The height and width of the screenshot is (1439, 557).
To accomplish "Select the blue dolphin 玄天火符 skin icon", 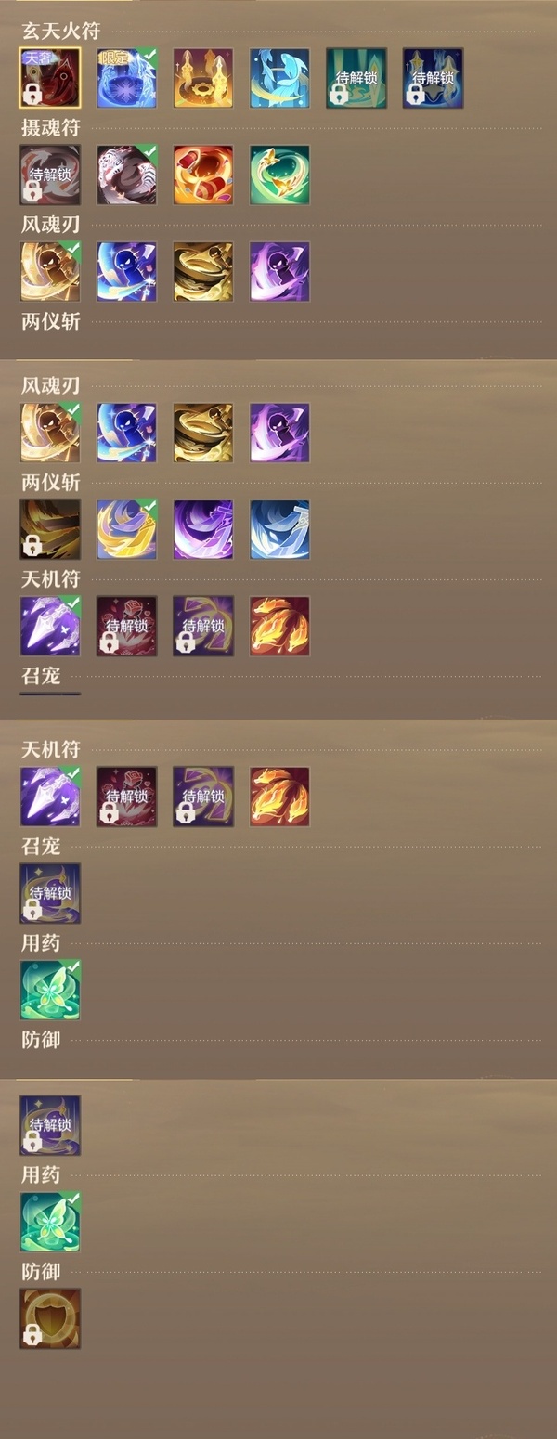I will click(x=279, y=78).
